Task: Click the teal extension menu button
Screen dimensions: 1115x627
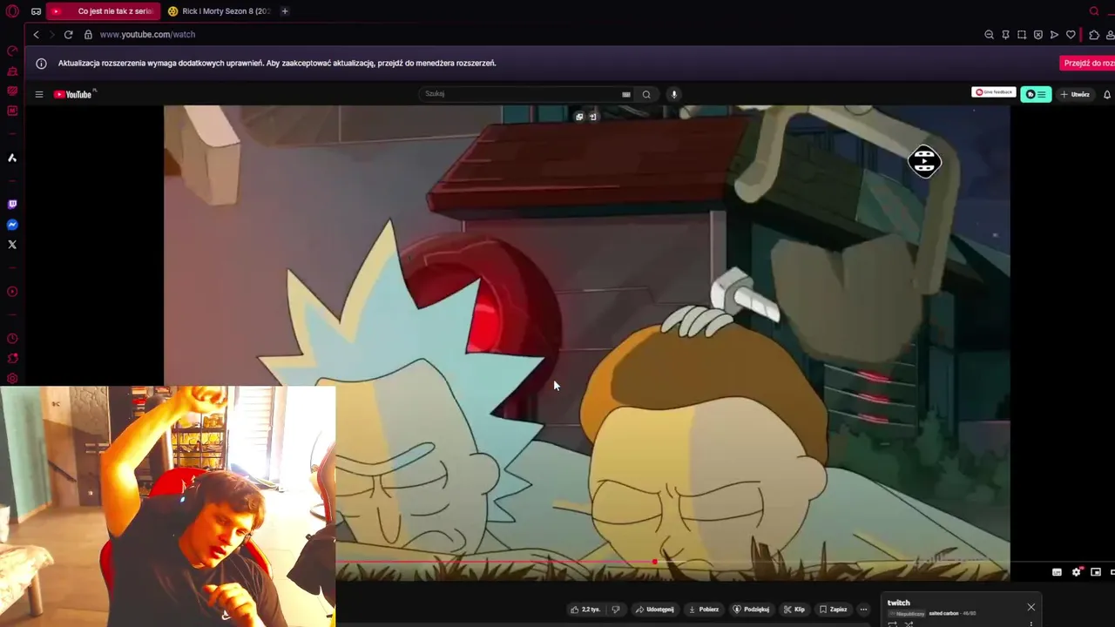Action: 1037,94
